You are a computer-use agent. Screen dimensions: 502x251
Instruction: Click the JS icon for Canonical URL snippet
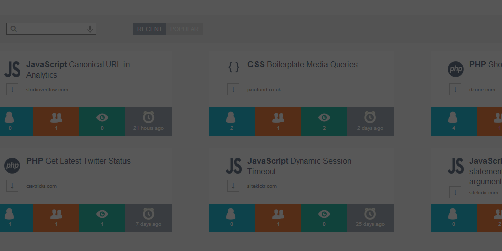click(x=12, y=69)
